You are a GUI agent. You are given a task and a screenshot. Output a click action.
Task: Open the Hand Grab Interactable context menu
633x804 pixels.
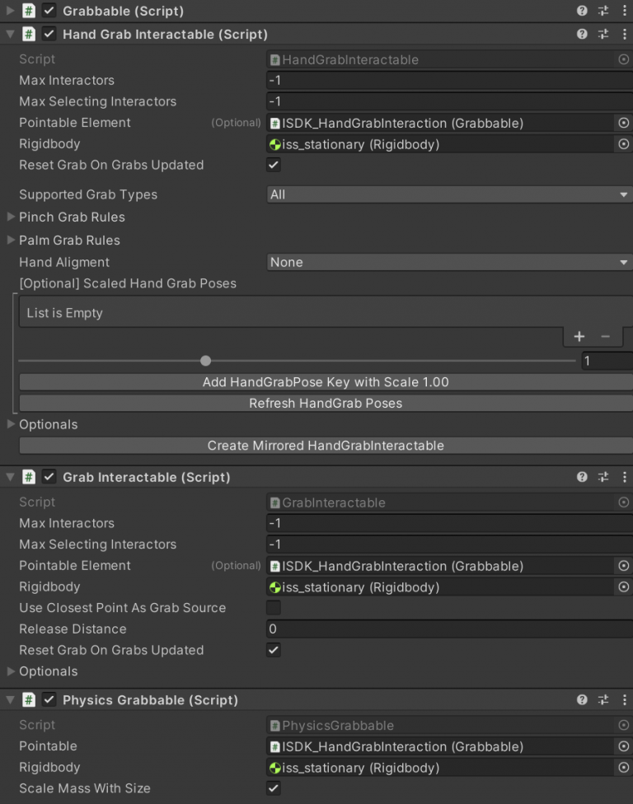pos(625,35)
